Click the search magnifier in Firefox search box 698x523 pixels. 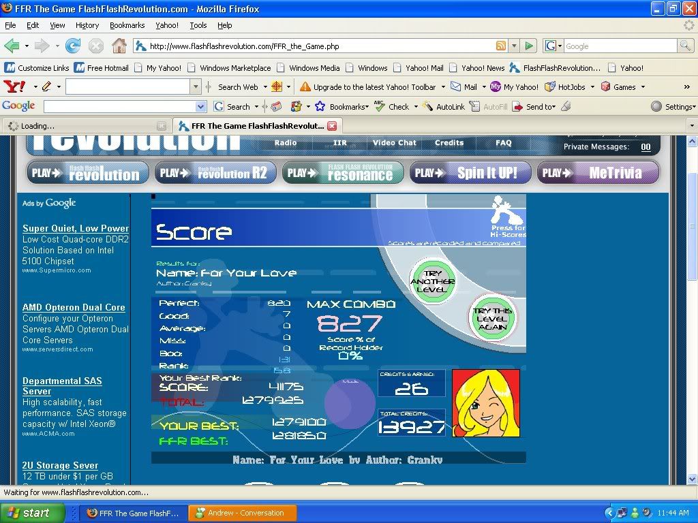(685, 46)
